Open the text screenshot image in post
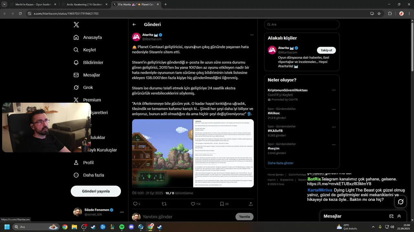Screen dimensions: 414x232 pyautogui.click(x=223, y=153)
